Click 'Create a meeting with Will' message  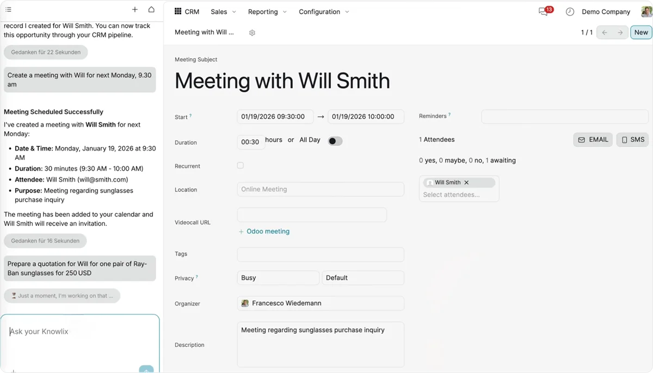click(79, 80)
